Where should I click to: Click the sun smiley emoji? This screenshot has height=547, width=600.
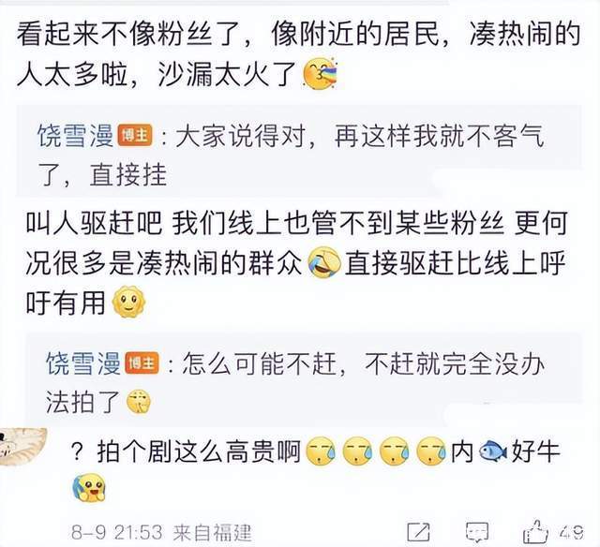click(x=128, y=302)
